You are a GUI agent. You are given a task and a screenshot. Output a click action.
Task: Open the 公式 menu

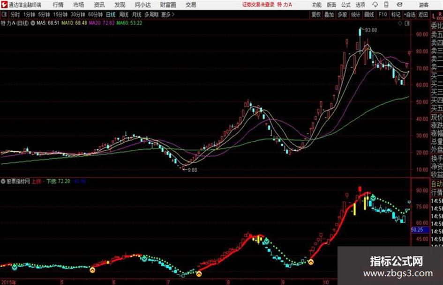pos(346,5)
